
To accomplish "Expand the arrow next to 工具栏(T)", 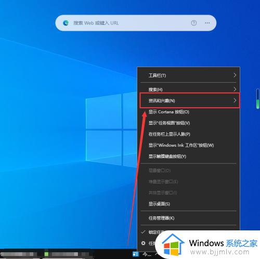I will (x=235, y=75).
